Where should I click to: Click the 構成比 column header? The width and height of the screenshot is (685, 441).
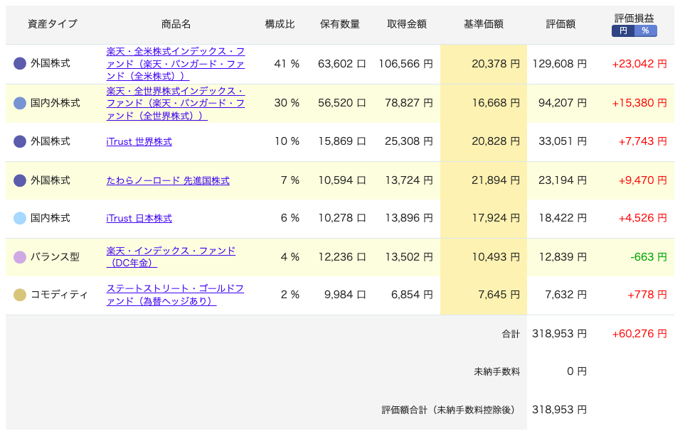click(280, 24)
